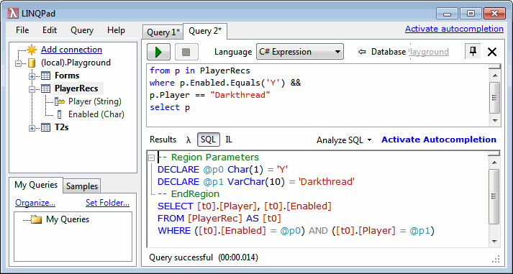The image size is (513, 274).
Task: Click the query editor scrollbar up arrow
Action: pos(495,76)
